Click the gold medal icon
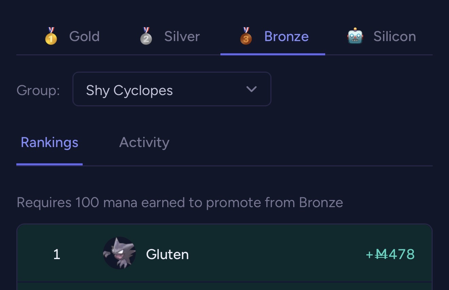 click(51, 36)
